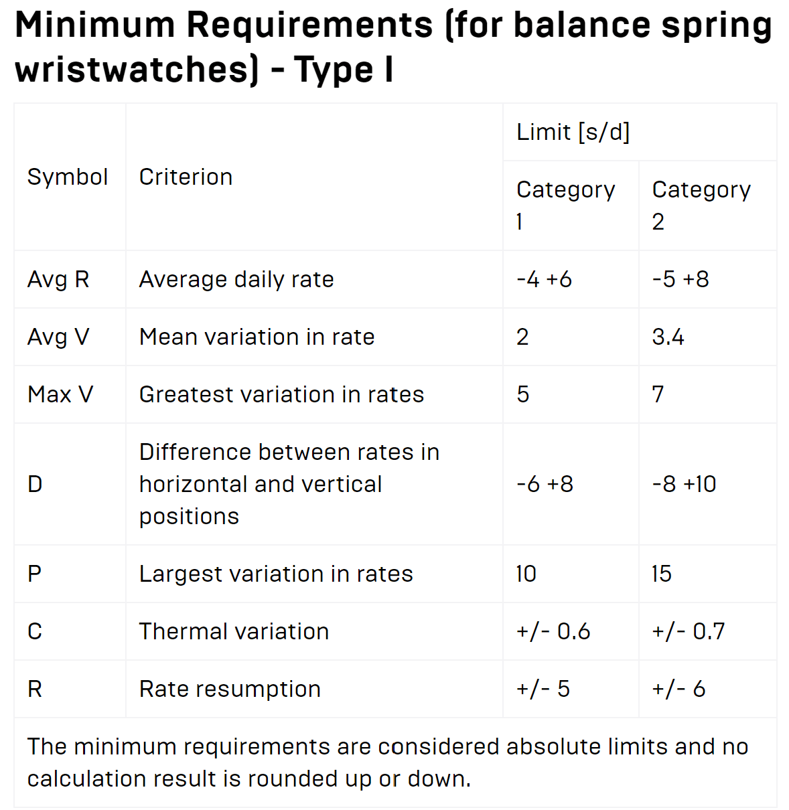Click the Largest variation in rates cell

point(276,574)
